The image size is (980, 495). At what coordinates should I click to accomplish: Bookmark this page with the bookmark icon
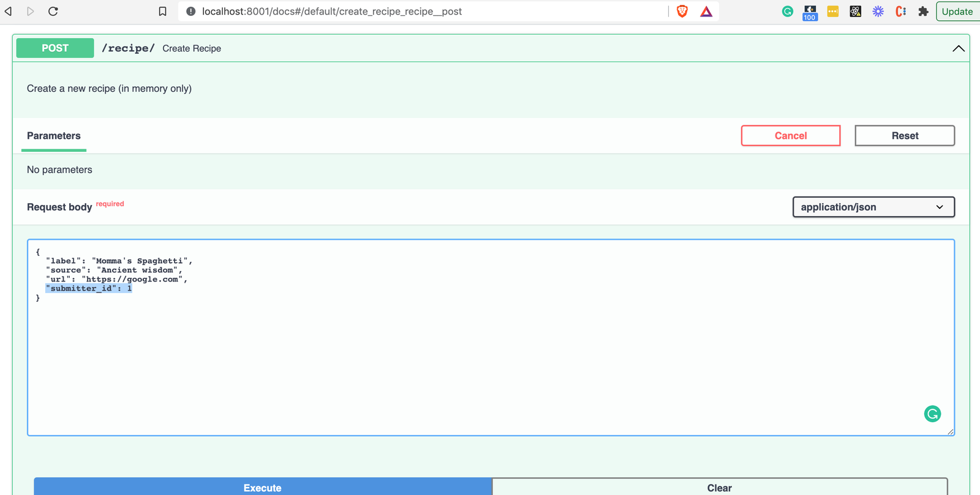(x=162, y=11)
